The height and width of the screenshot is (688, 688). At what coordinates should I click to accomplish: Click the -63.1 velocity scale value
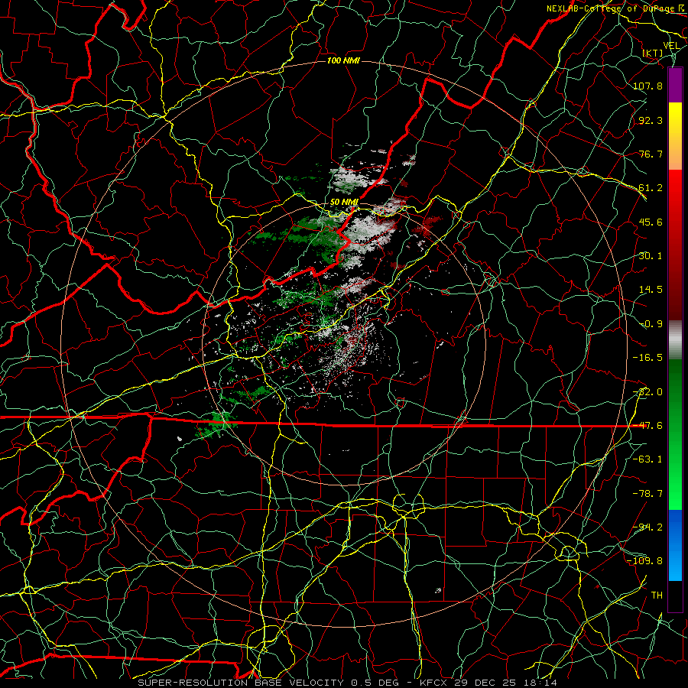647,459
